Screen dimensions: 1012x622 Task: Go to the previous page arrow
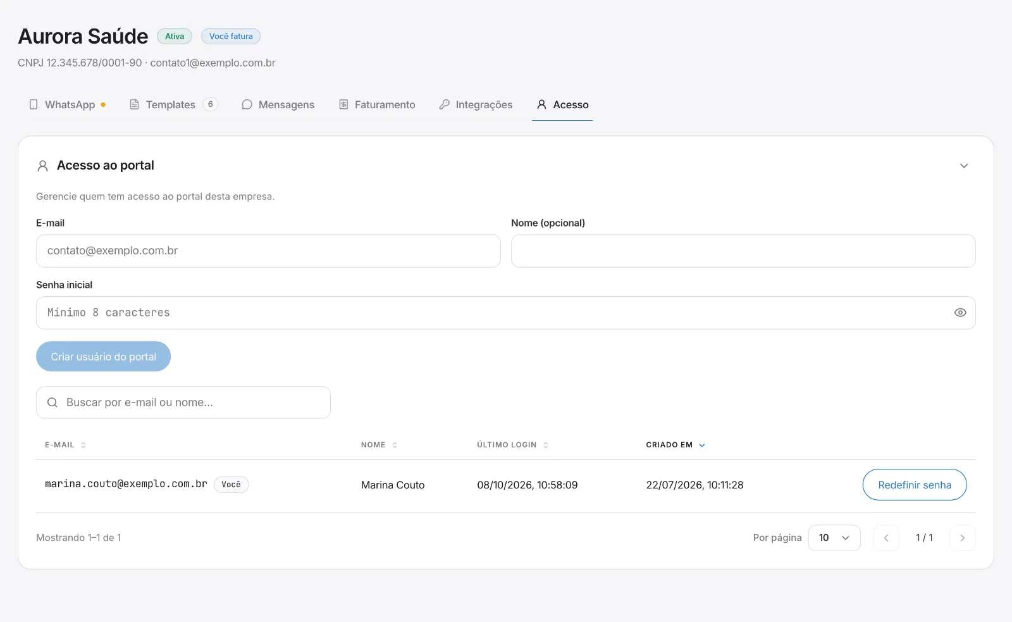point(886,538)
